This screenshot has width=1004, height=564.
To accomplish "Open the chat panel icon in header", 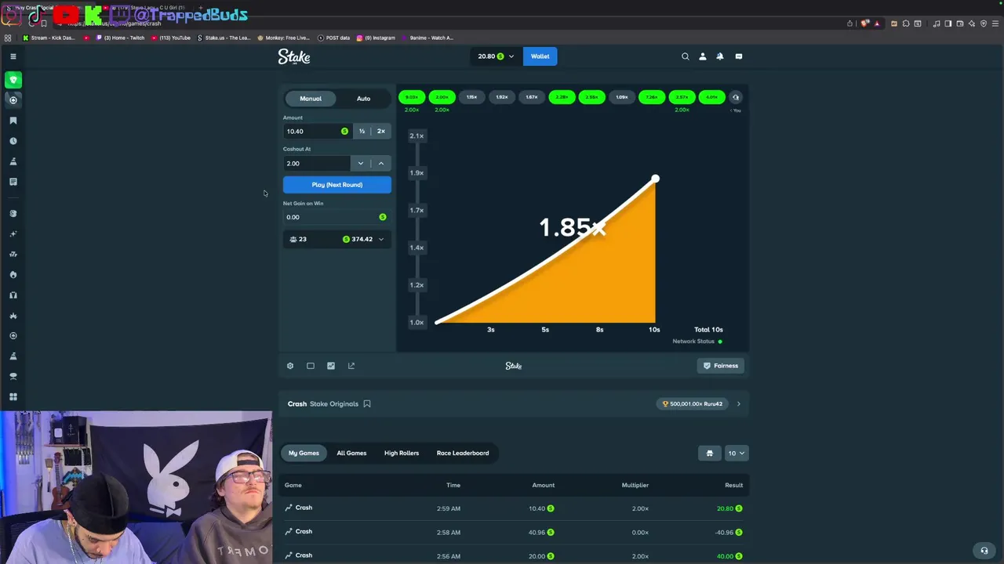I will click(739, 56).
